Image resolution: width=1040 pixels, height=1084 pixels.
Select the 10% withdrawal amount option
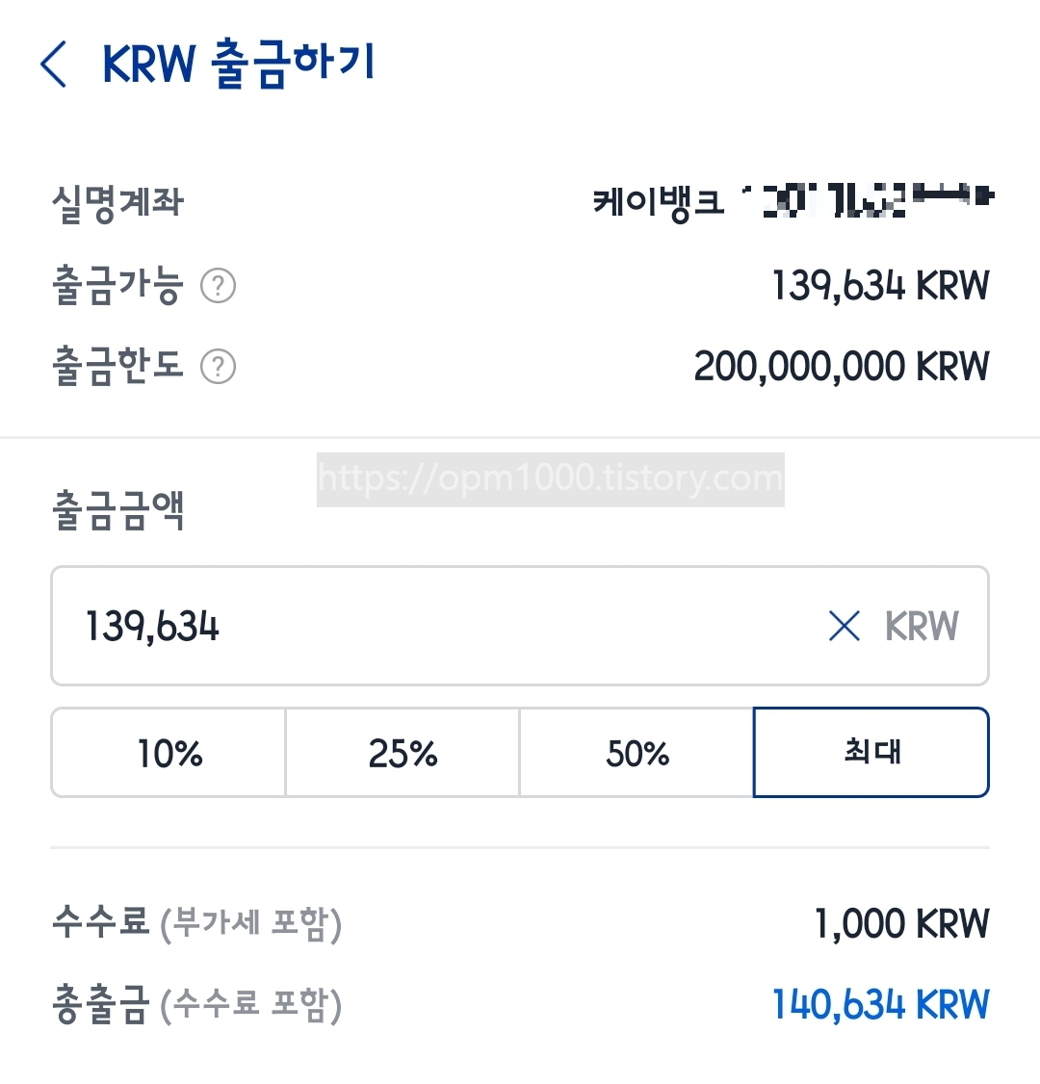pyautogui.click(x=168, y=753)
